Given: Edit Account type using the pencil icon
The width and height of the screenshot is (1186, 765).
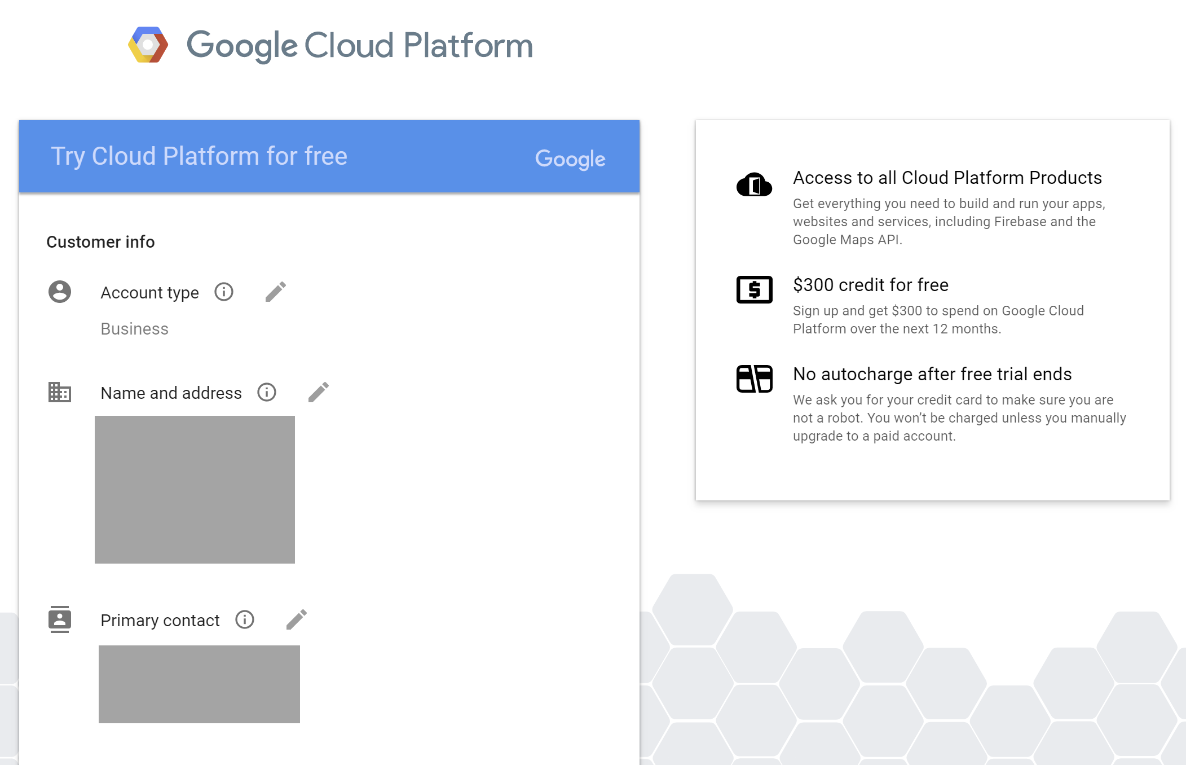Looking at the screenshot, I should click(276, 292).
